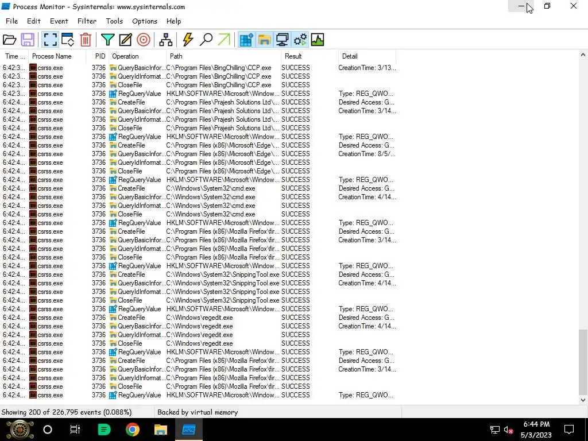Toggle the Autoscroll toolbar button
The image size is (588, 441).
(x=68, y=40)
